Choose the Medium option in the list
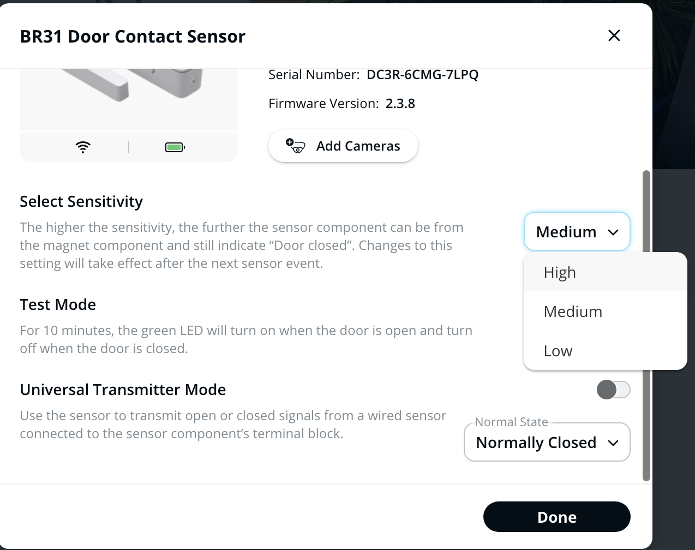Image resolution: width=695 pixels, height=550 pixels. coord(573,312)
